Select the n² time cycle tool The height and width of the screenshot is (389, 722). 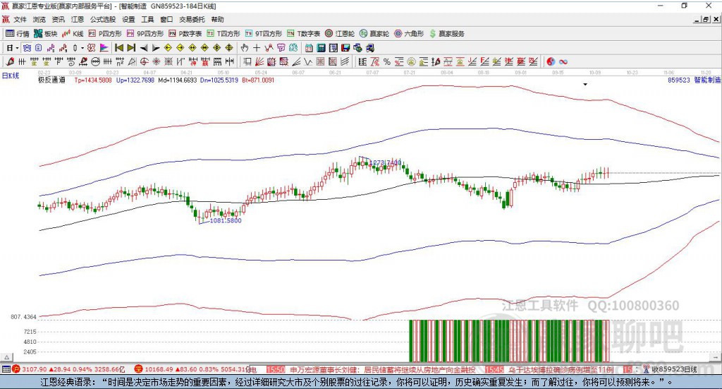click(120, 61)
